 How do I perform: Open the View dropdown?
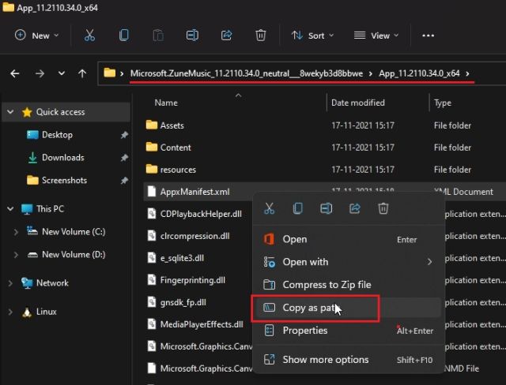tap(376, 36)
